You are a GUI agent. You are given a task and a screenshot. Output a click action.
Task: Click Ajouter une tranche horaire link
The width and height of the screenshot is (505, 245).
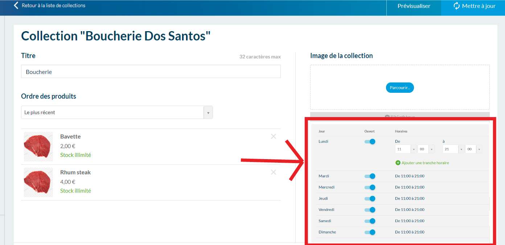click(x=425, y=163)
